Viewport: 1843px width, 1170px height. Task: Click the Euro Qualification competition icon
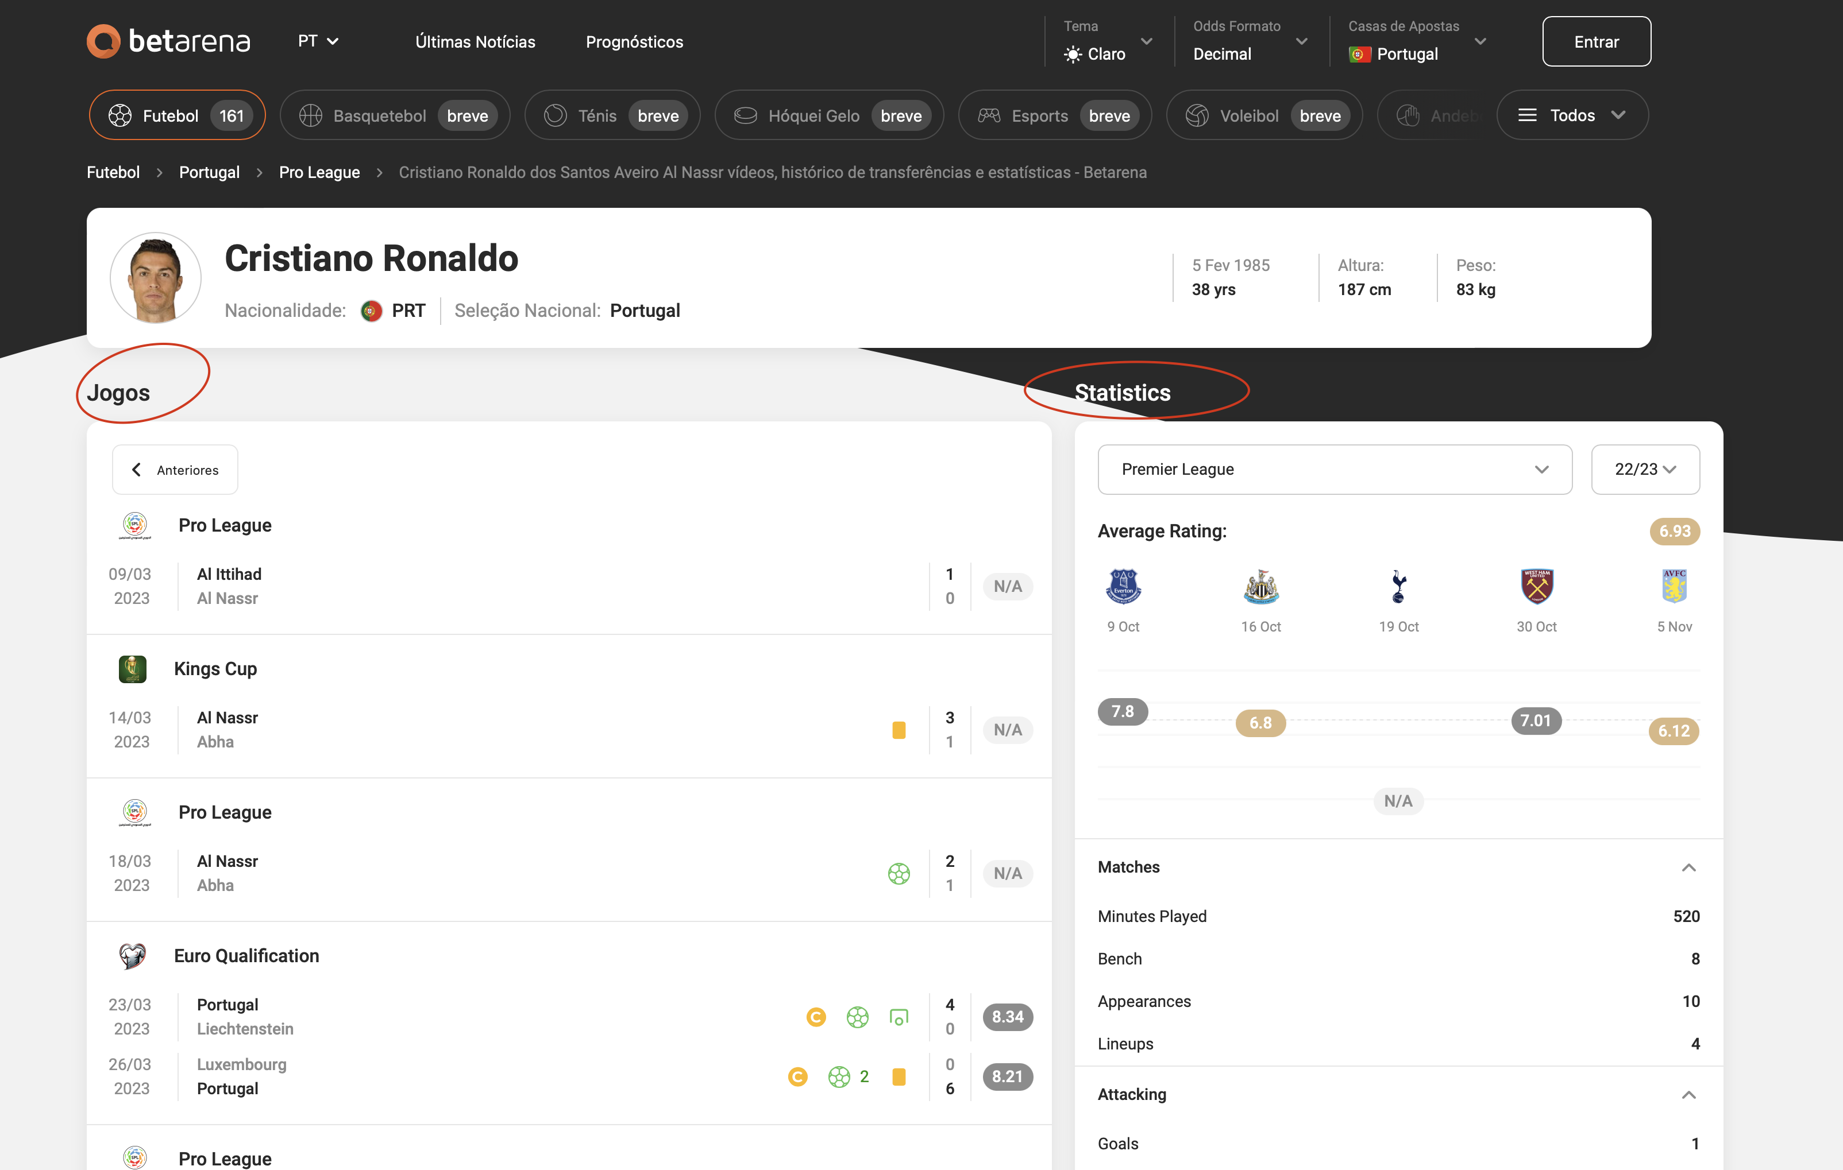pyautogui.click(x=134, y=955)
